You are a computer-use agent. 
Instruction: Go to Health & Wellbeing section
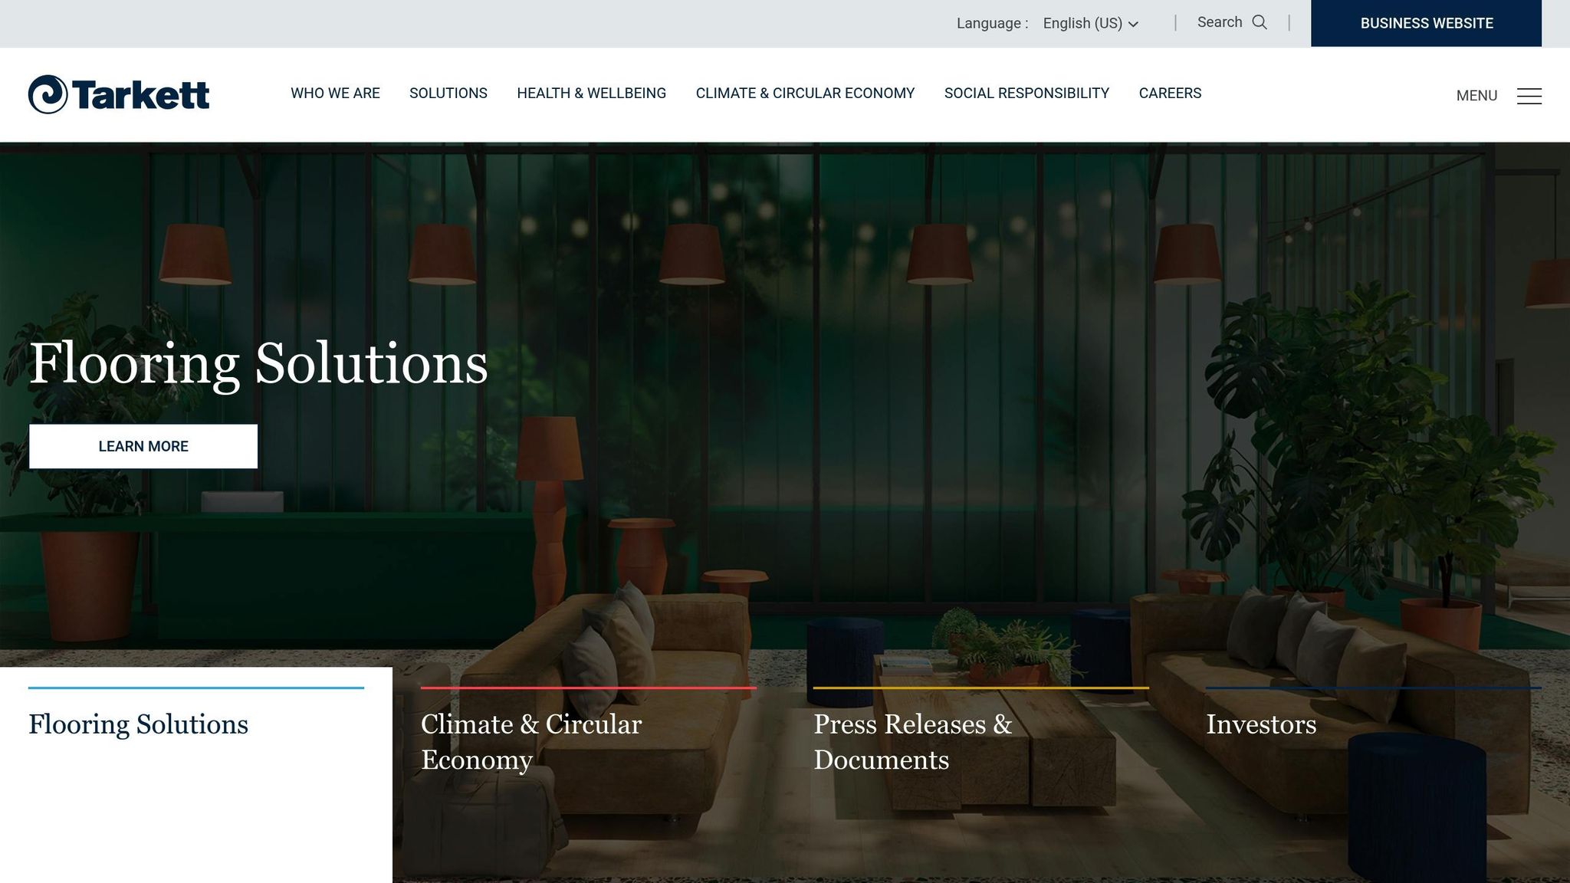click(x=591, y=94)
